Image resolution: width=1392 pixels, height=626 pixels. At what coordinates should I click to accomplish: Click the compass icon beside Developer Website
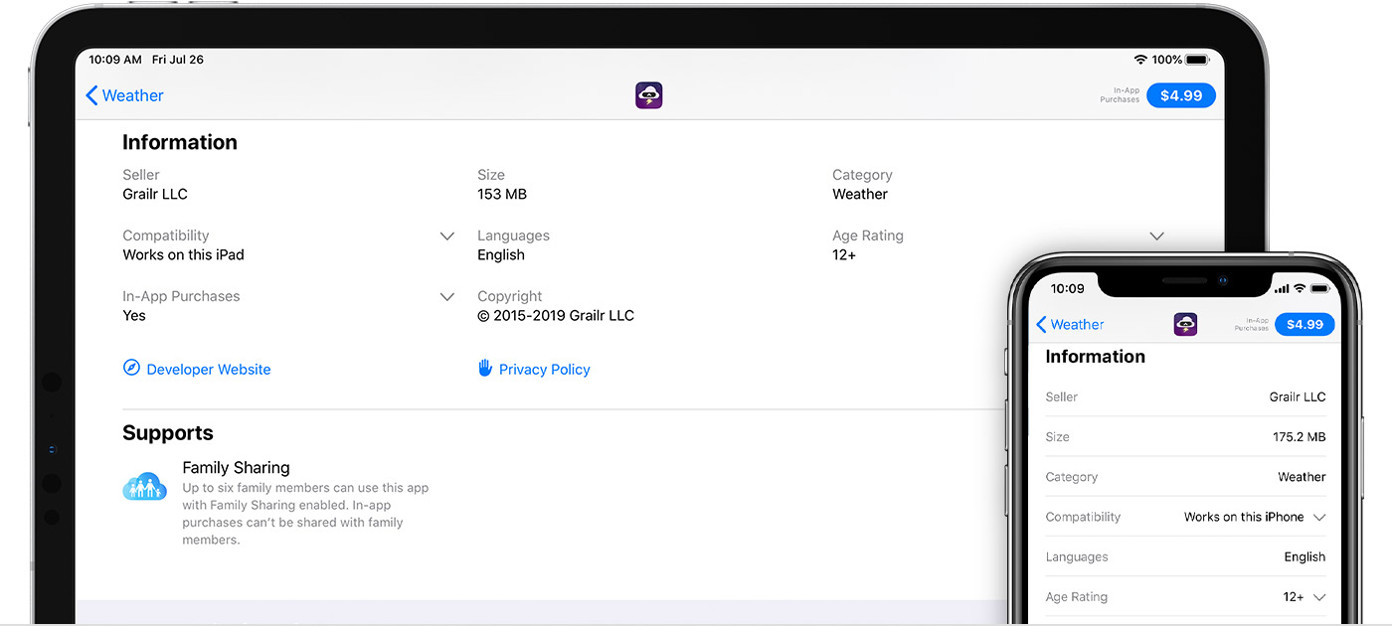click(x=131, y=368)
